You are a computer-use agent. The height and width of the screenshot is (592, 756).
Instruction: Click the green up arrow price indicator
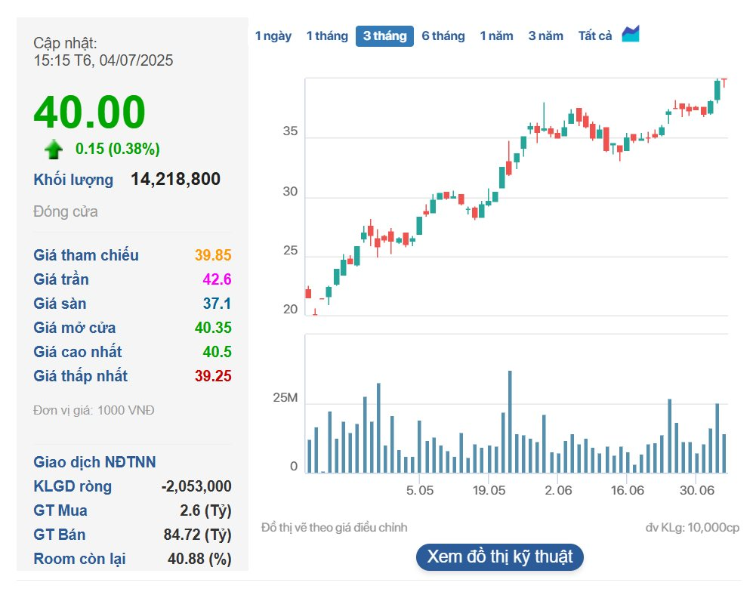click(x=54, y=149)
